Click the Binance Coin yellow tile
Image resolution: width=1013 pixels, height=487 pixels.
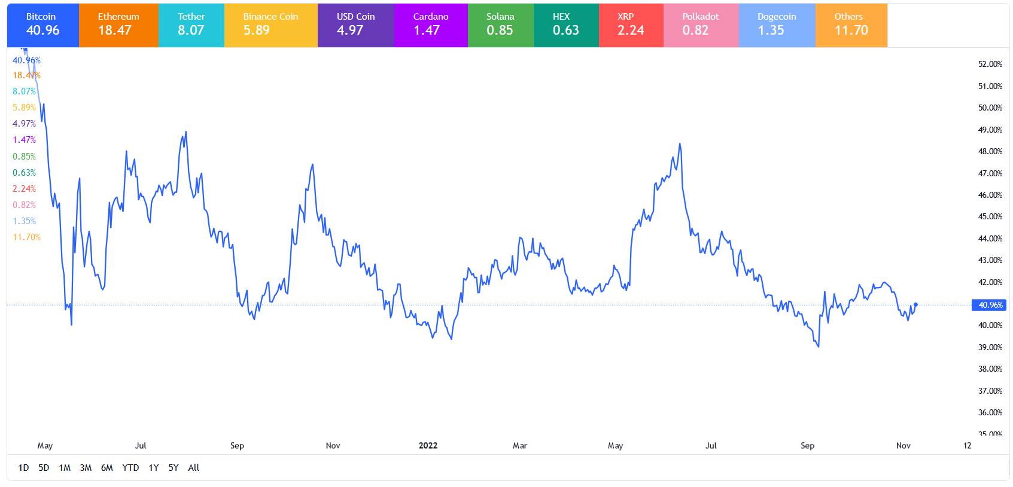click(270, 25)
